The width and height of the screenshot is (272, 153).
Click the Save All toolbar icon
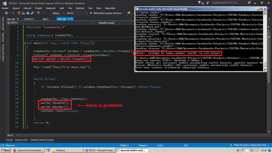coord(32,13)
